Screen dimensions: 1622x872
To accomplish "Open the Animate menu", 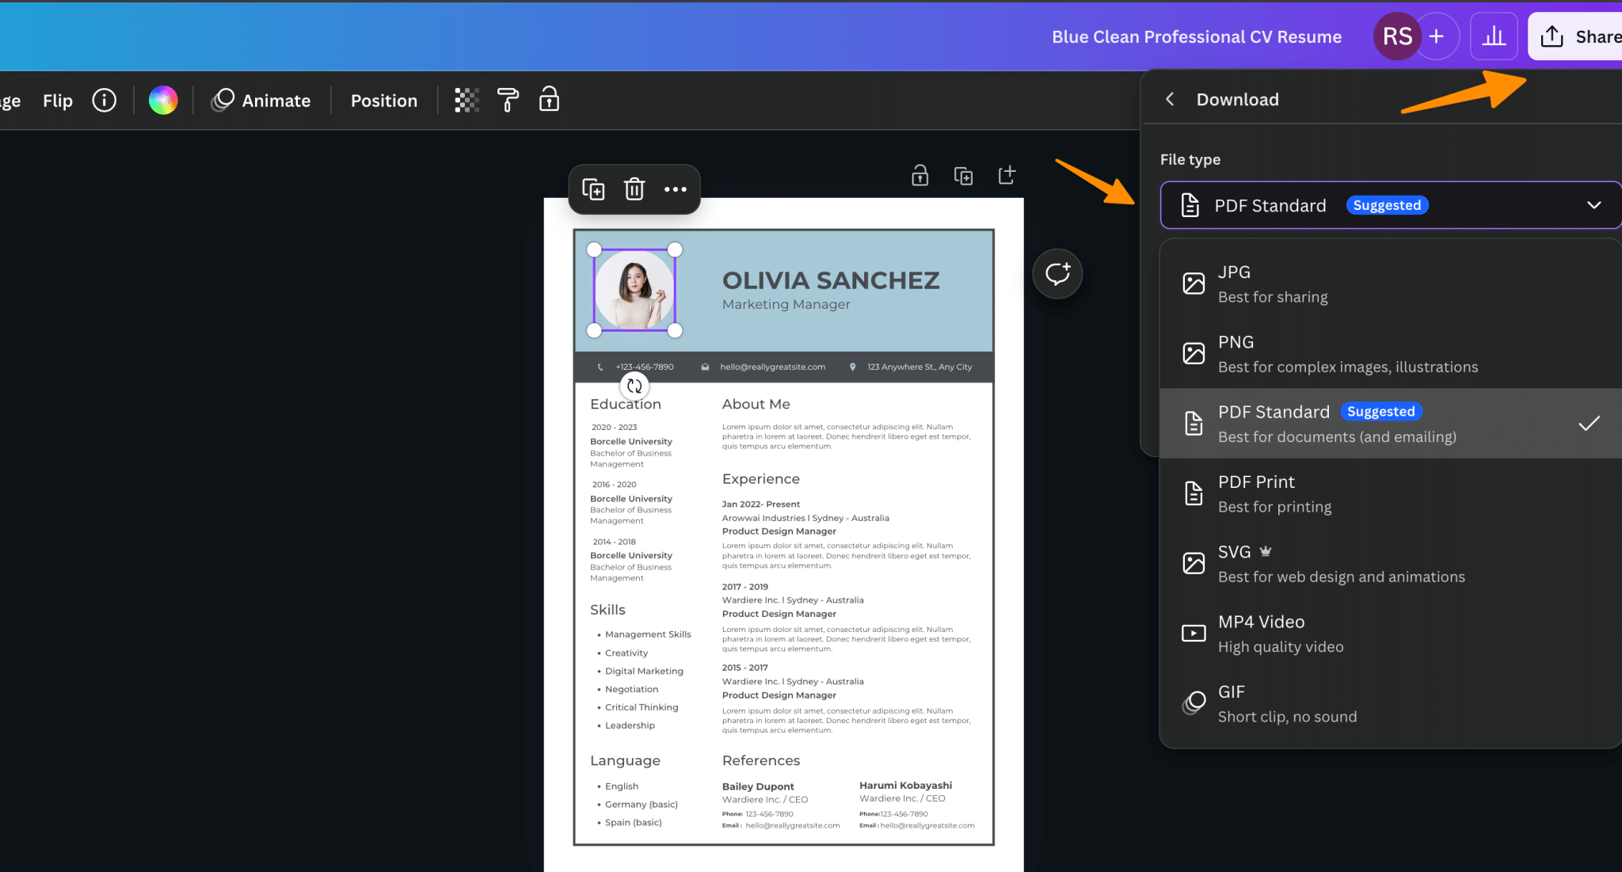I will click(x=261, y=100).
